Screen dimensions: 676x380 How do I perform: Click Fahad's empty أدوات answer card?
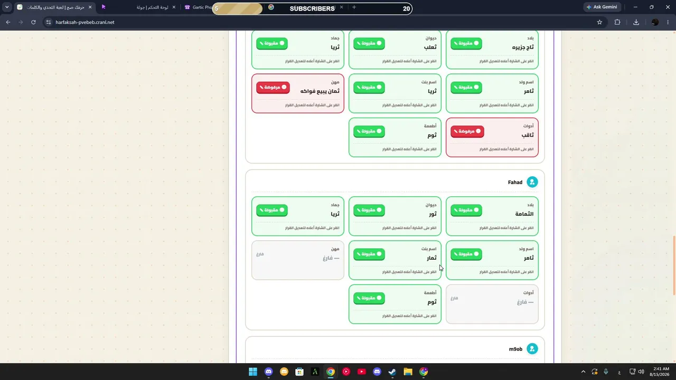(492, 304)
